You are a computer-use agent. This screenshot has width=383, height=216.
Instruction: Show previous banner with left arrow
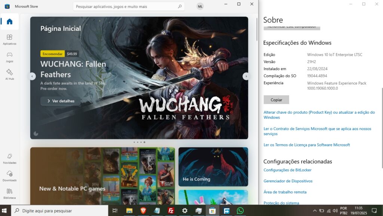pos(32,76)
